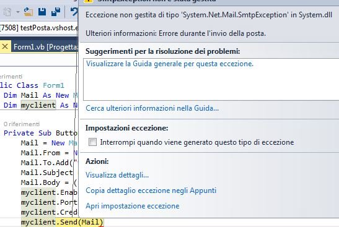This screenshot has height=227, width=339.
Task: Click the highlighted myclient.Send(Mail) line
Action: [62, 222]
